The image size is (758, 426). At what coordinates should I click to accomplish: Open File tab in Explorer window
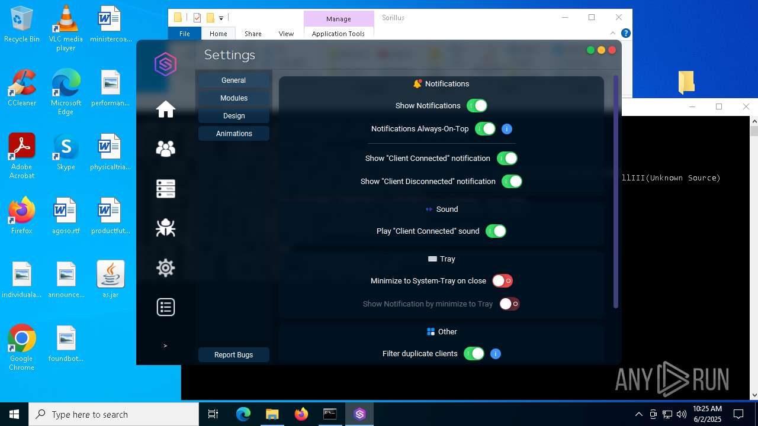pos(185,34)
